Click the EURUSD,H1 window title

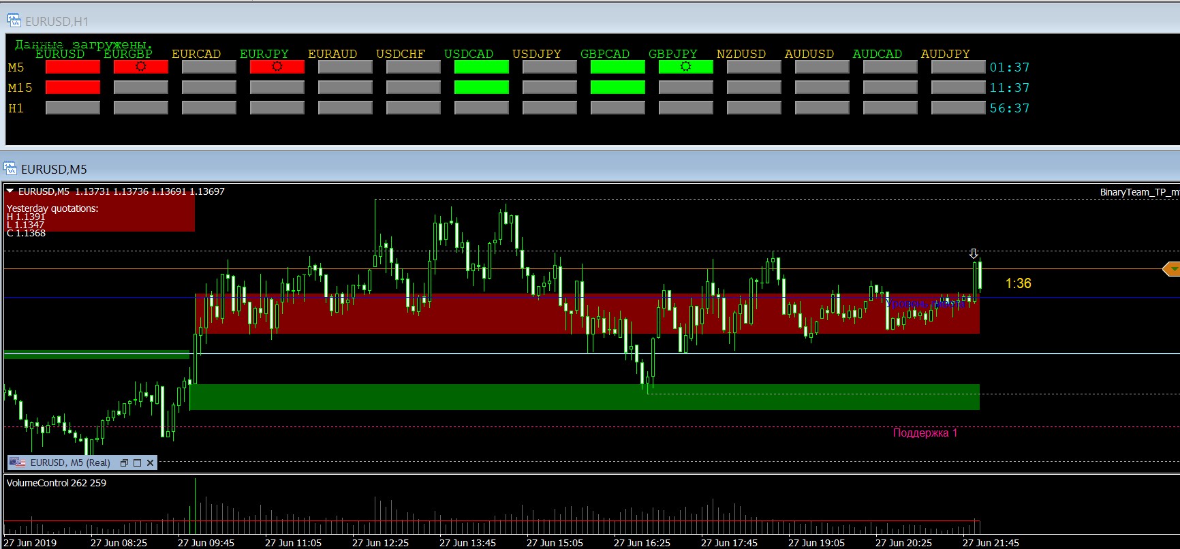[57, 21]
